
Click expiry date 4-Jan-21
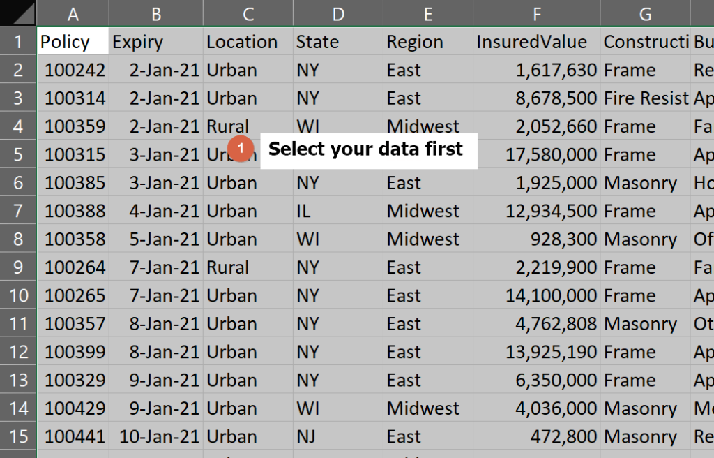tap(156, 210)
